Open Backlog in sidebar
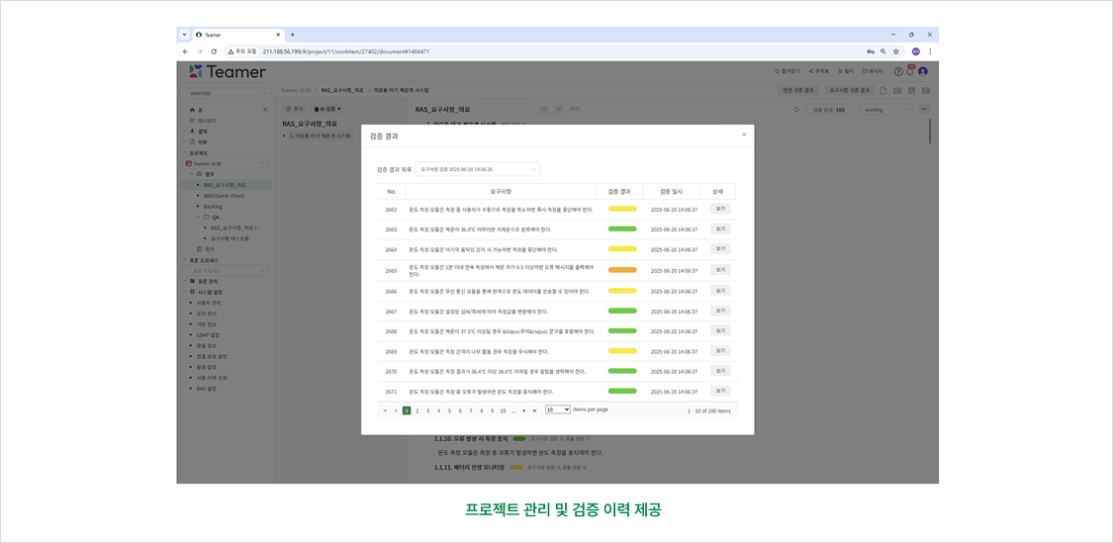This screenshot has height=543, width=1113. [x=213, y=206]
